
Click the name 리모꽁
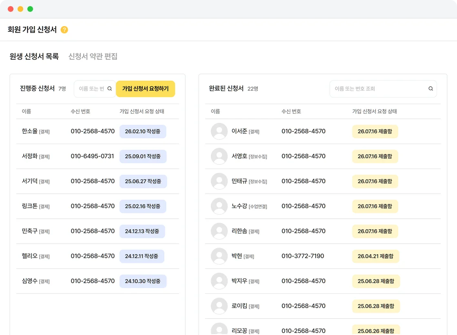pos(239,331)
